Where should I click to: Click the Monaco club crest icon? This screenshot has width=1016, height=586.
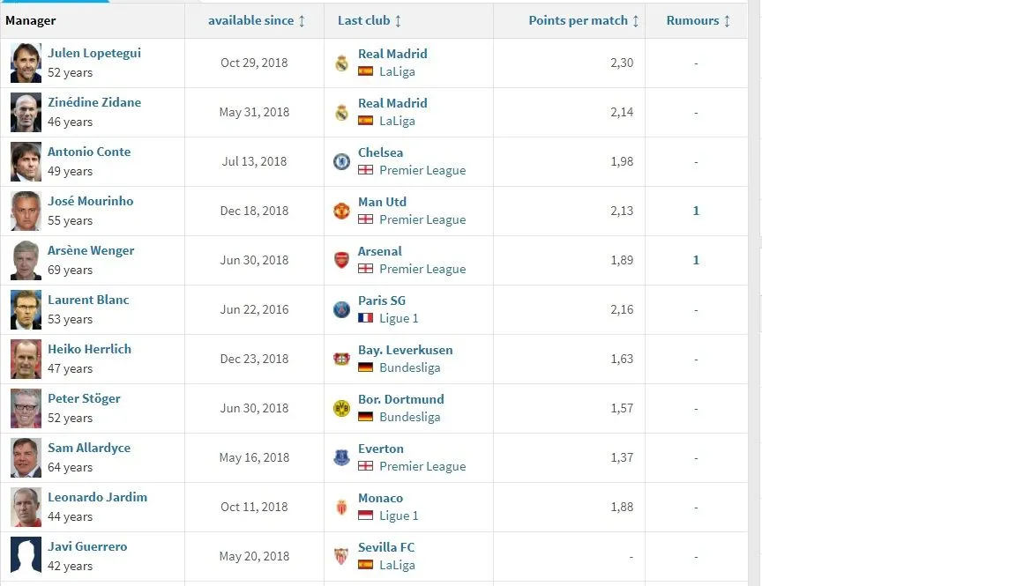341,507
